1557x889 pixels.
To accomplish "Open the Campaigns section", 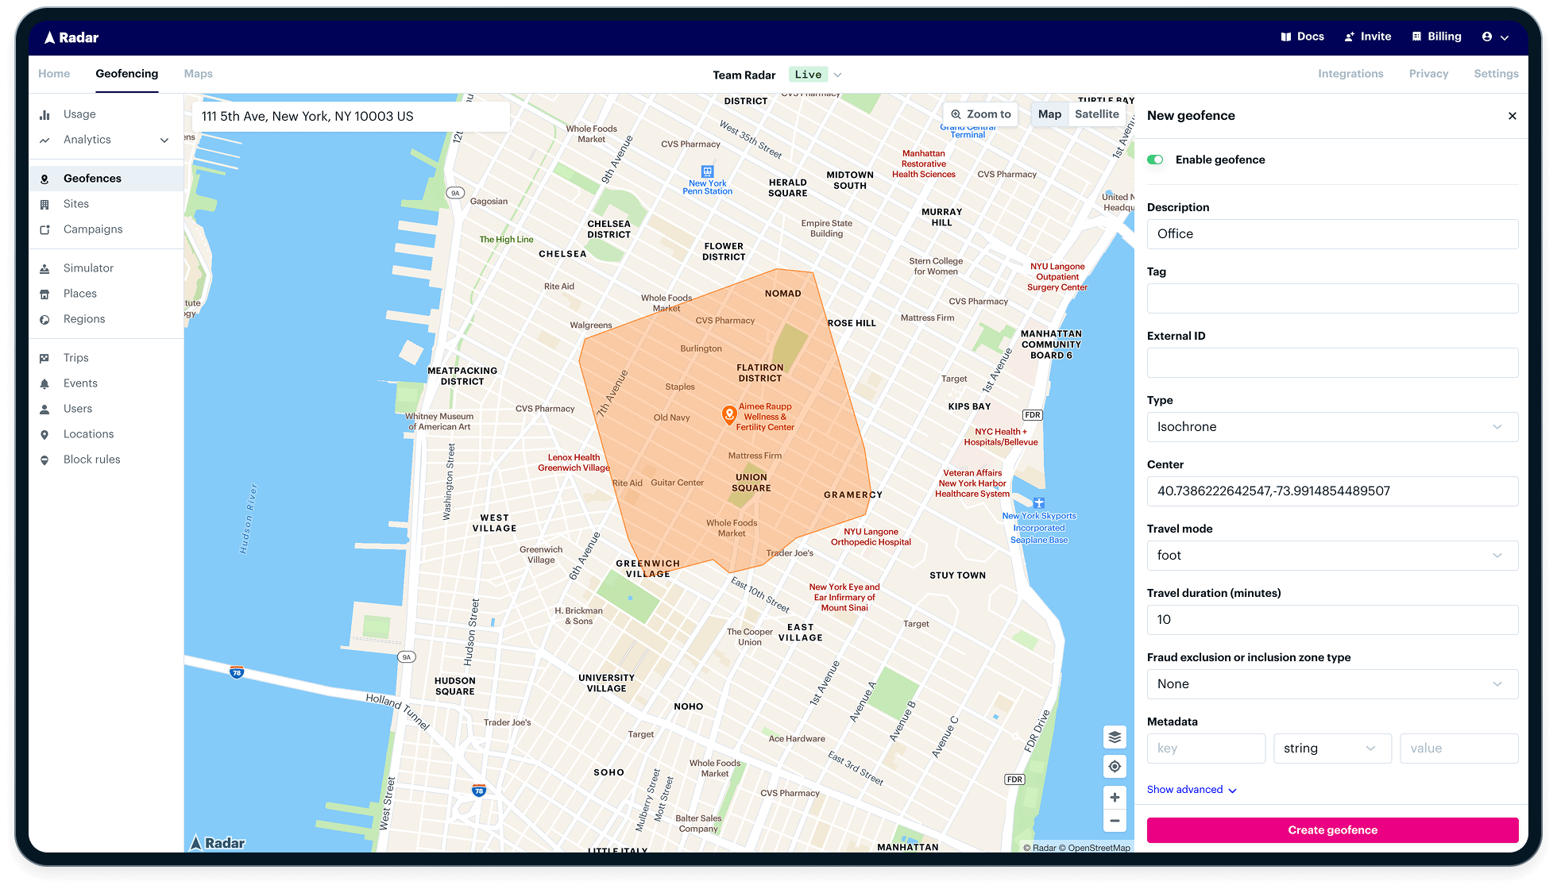I will pos(92,229).
